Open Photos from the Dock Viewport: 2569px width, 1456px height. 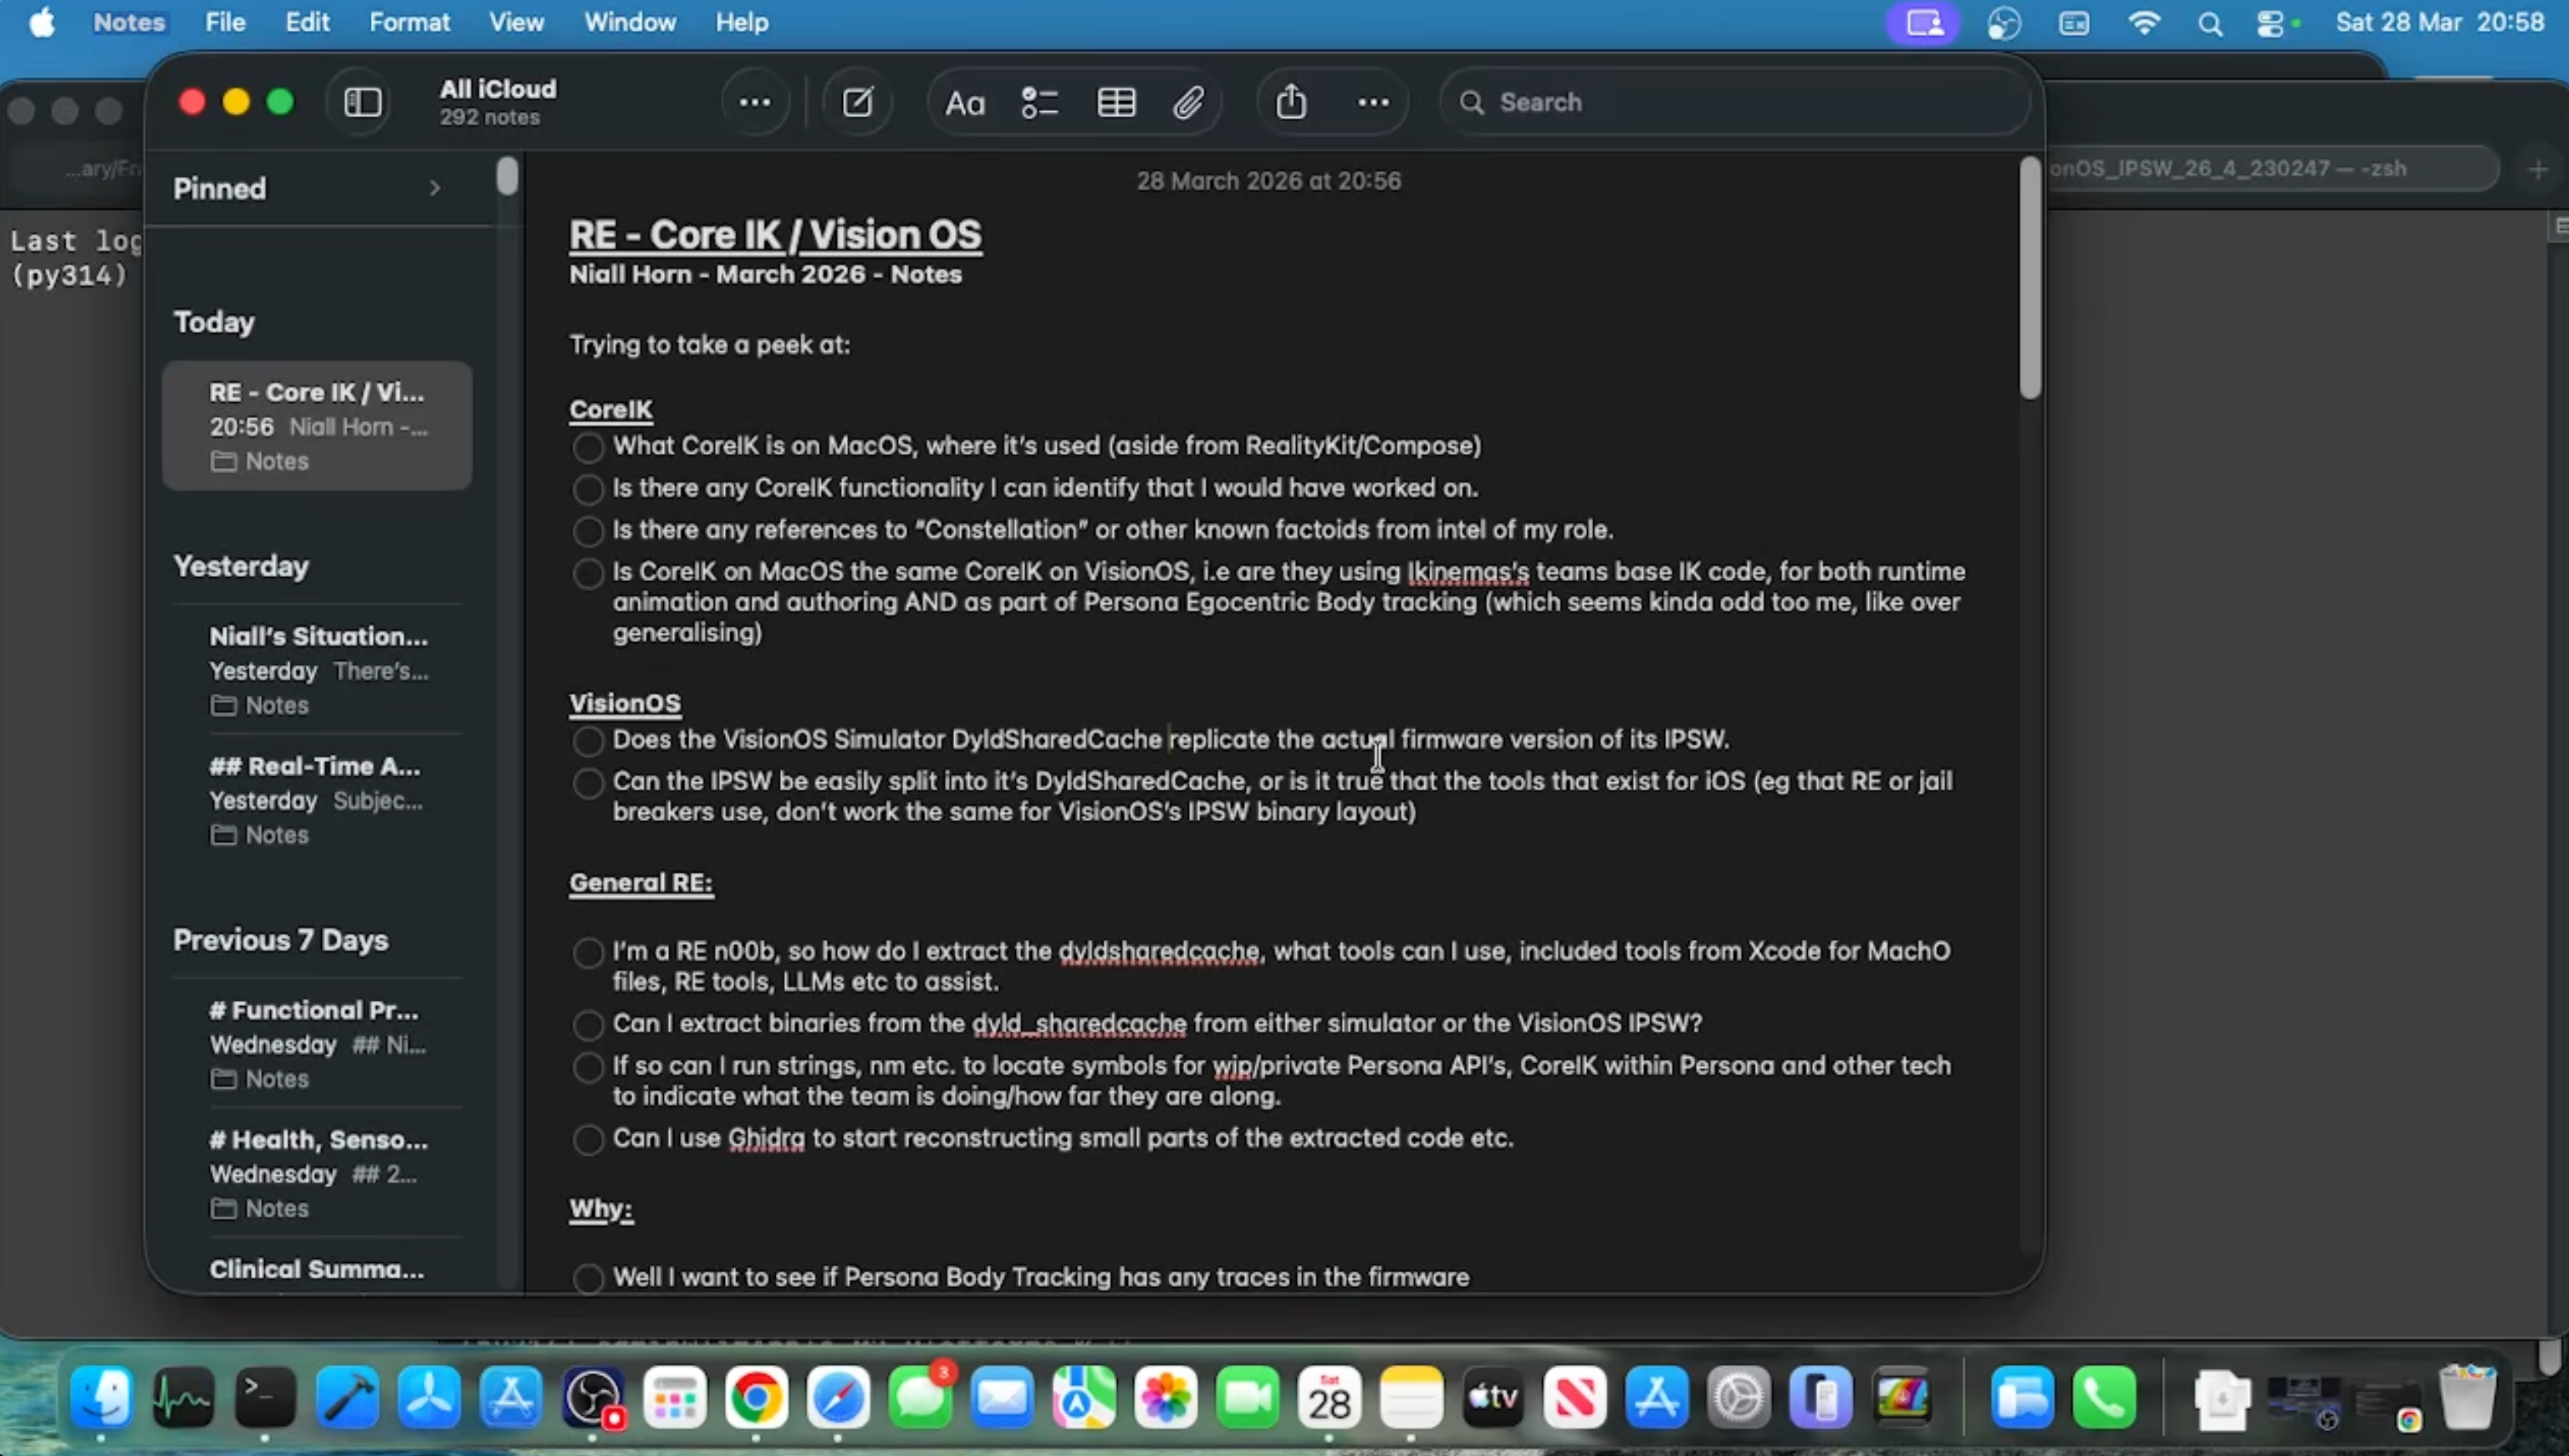[1166, 1396]
